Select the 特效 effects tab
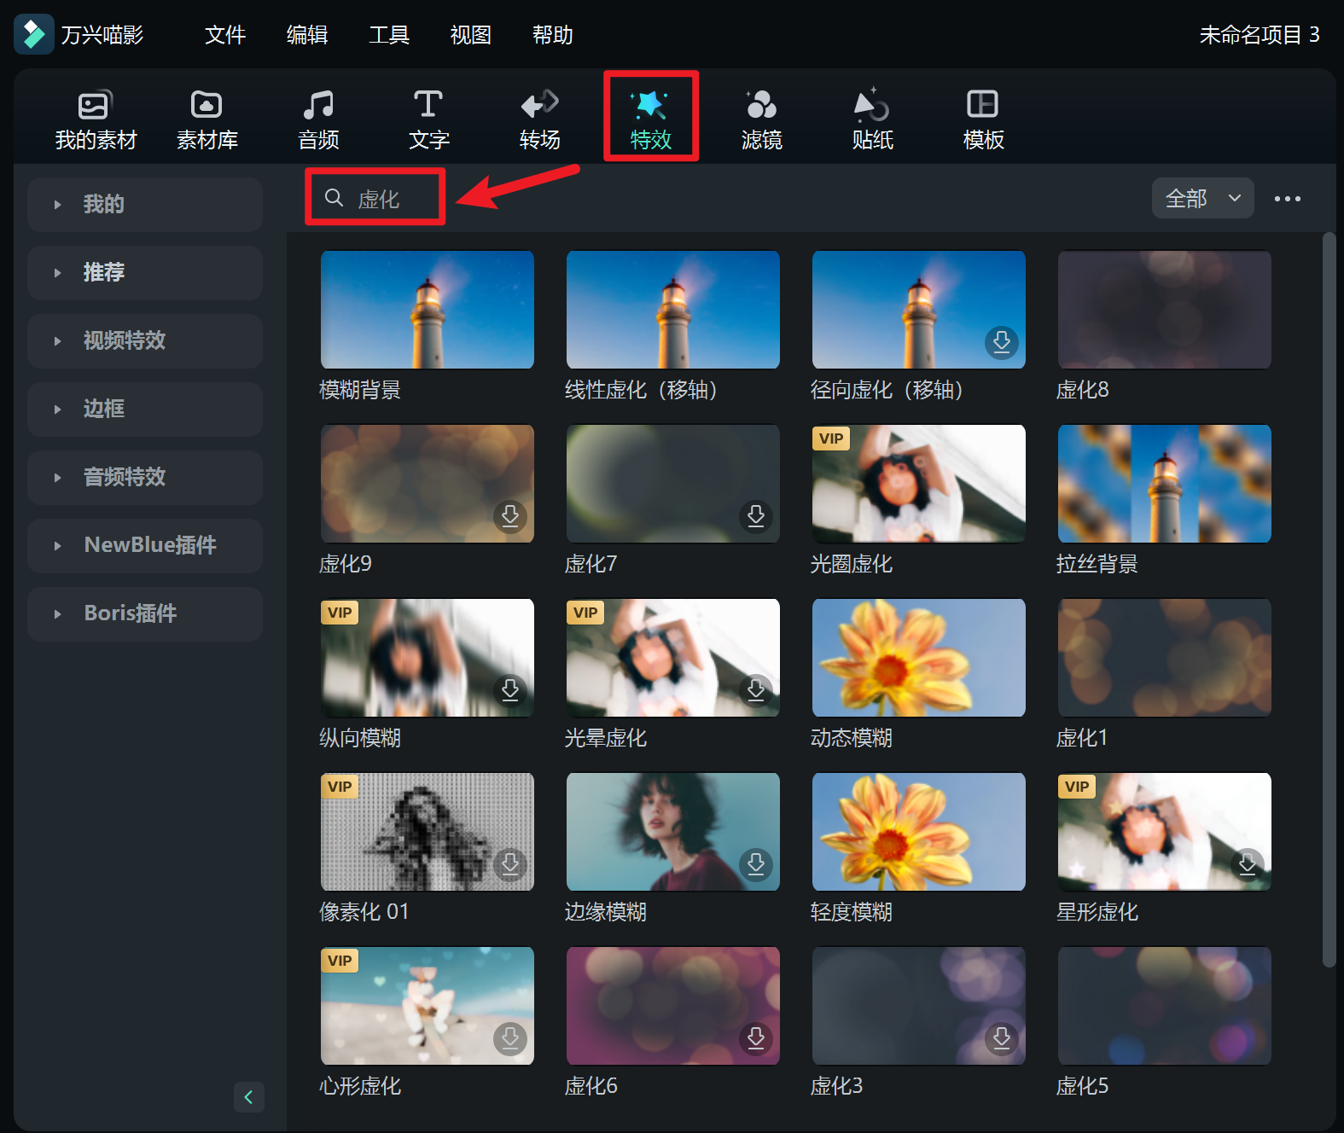The image size is (1344, 1133). click(x=650, y=119)
